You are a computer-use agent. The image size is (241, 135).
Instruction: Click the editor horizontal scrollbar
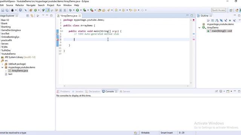126,86
